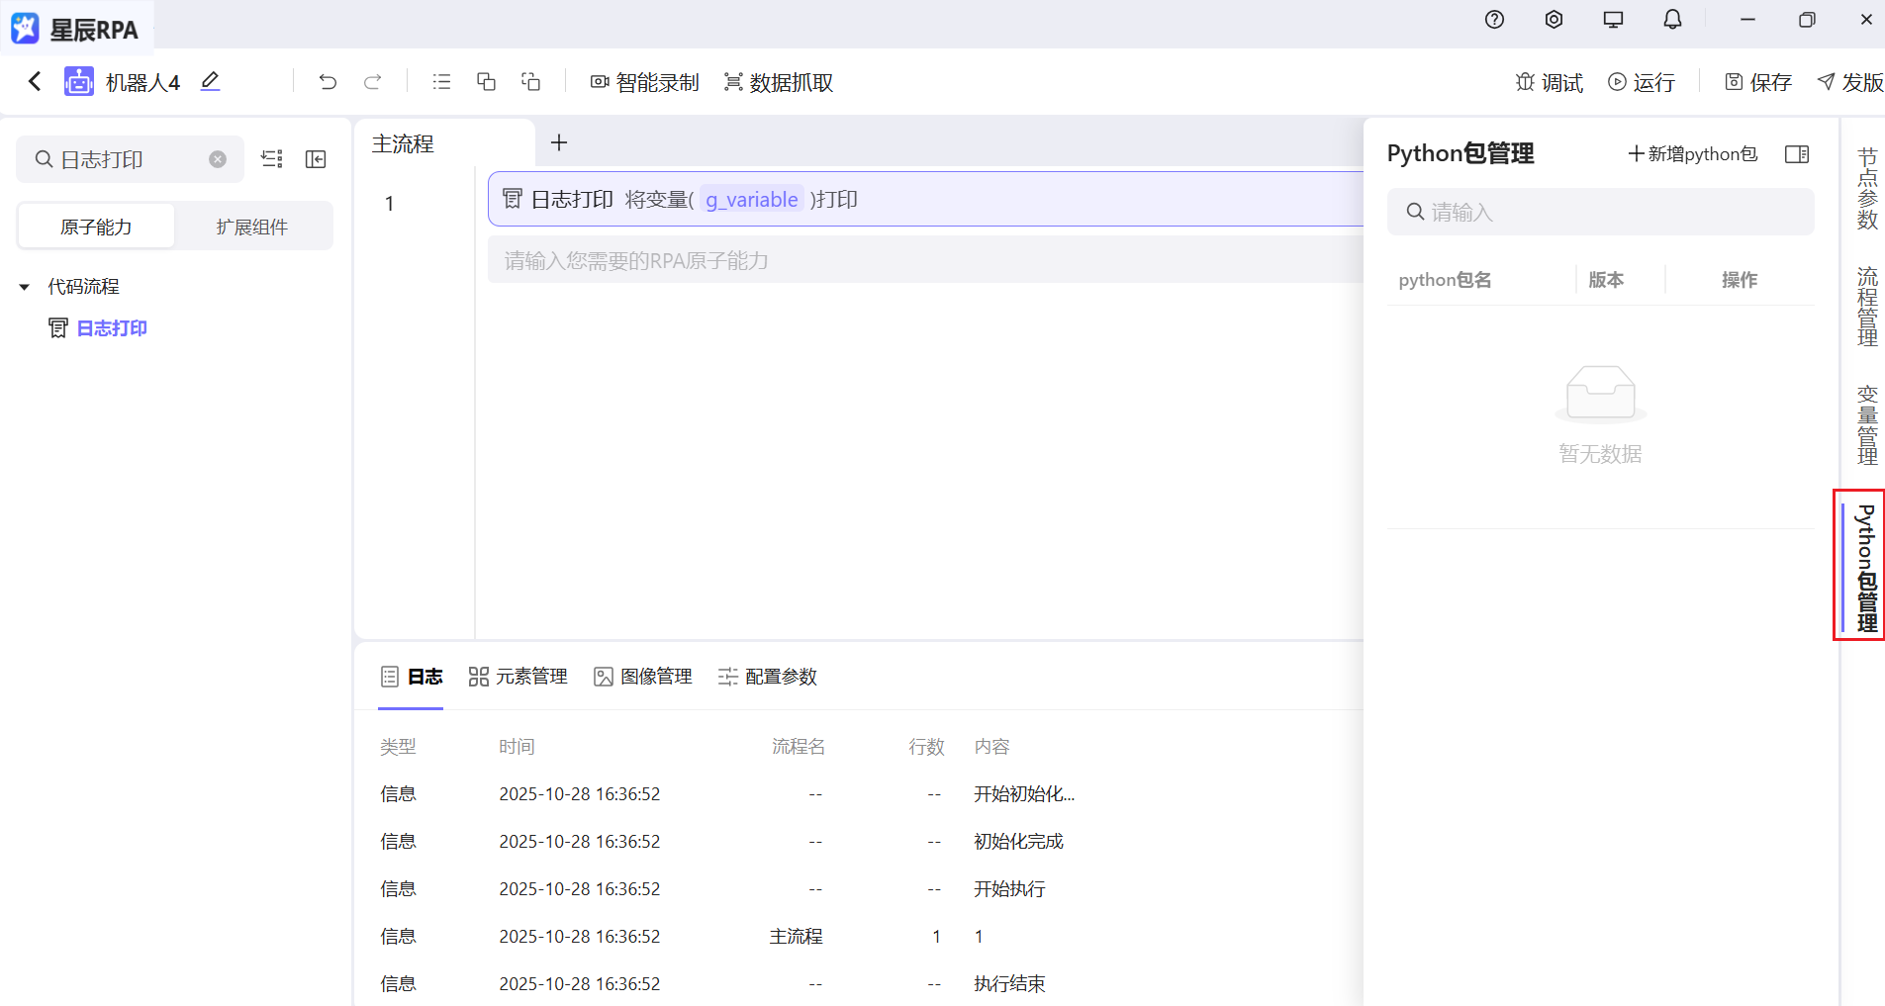Open the 元素管理 tab
1885x1006 pixels.
pos(518,677)
